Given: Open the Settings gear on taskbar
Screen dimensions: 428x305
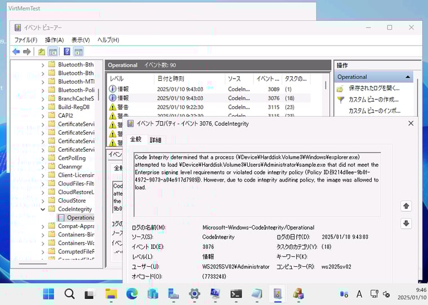Looking at the screenshot, I should point(194,294).
